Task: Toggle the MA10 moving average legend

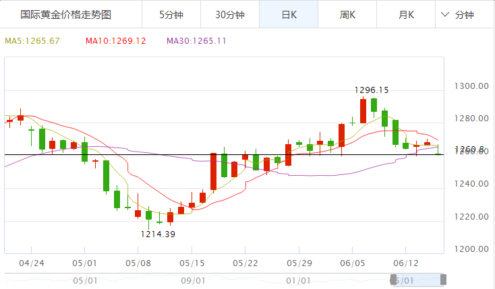Action: click(x=115, y=41)
